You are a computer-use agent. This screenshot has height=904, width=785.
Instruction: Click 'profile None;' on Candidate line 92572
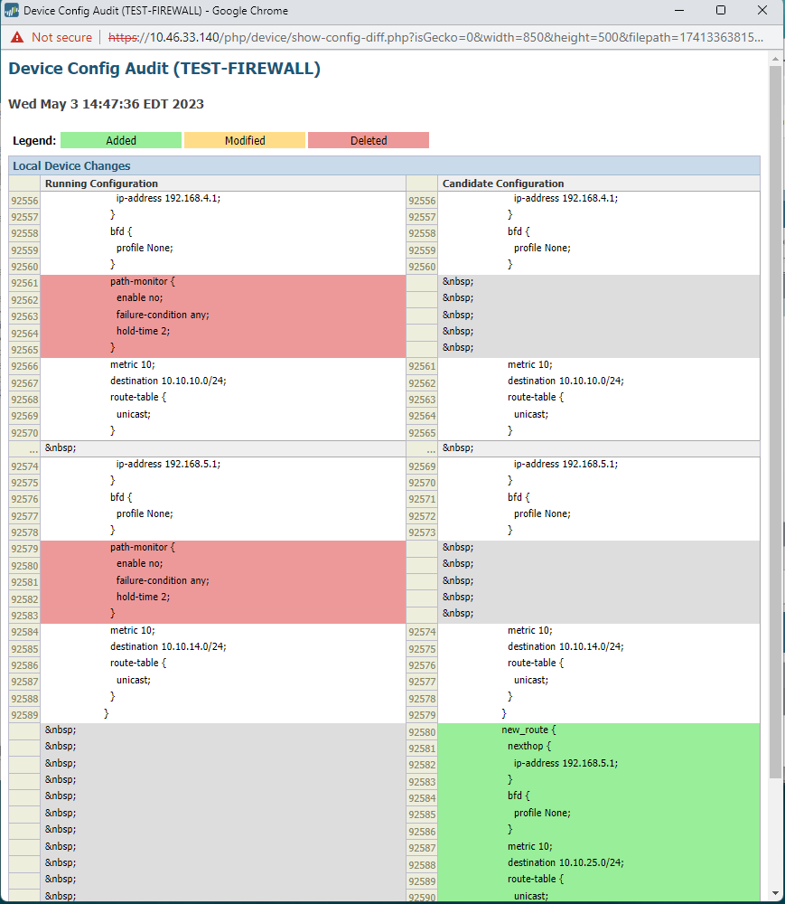[x=542, y=513]
